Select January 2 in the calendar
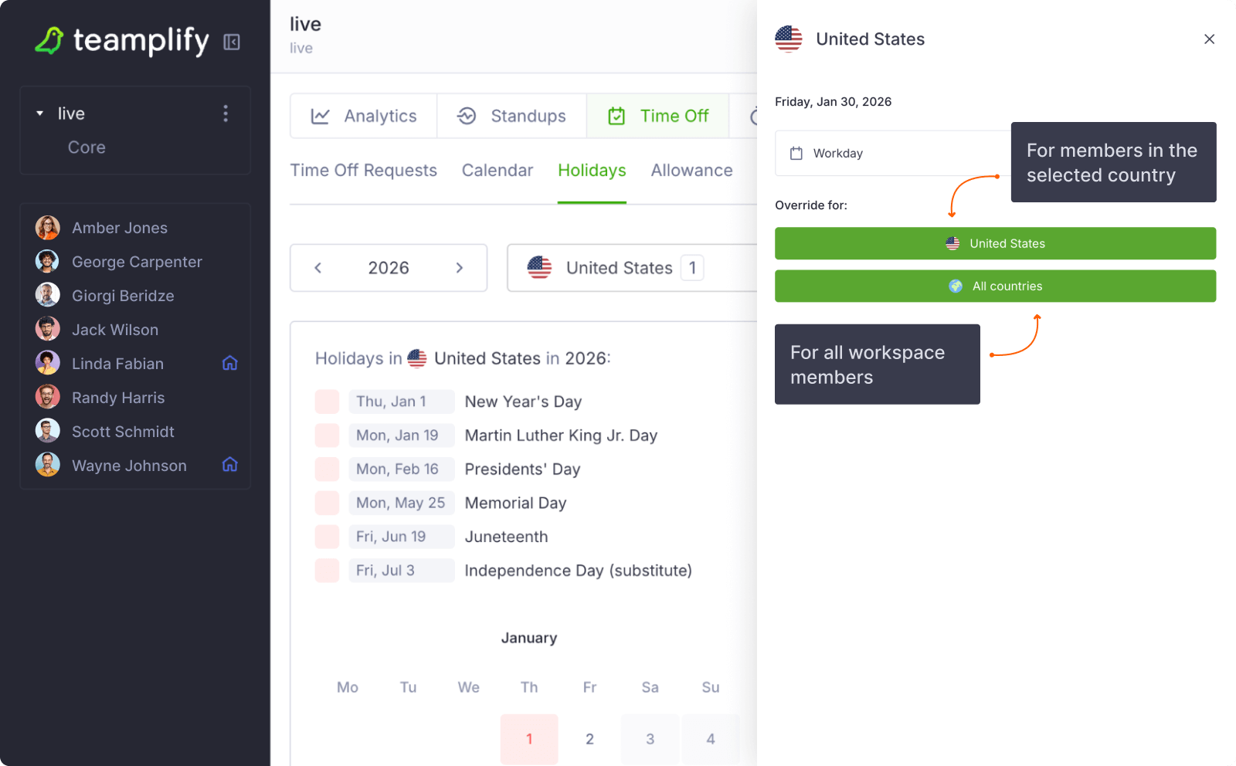Image resolution: width=1236 pixels, height=766 pixels. click(589, 739)
